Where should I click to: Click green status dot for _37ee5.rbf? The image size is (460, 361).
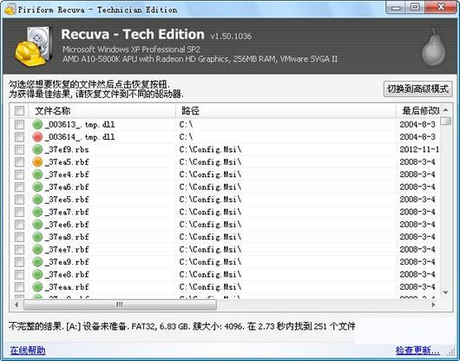coord(37,200)
